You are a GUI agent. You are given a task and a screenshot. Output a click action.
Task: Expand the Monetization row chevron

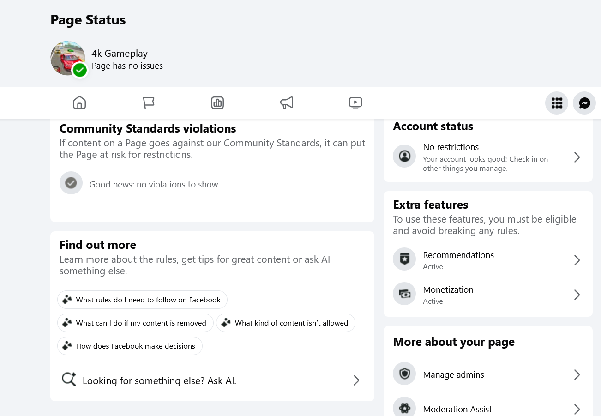(577, 295)
